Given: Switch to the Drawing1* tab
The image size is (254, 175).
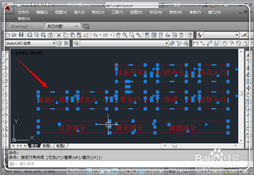Looking at the screenshot, I should [x=20, y=26].
